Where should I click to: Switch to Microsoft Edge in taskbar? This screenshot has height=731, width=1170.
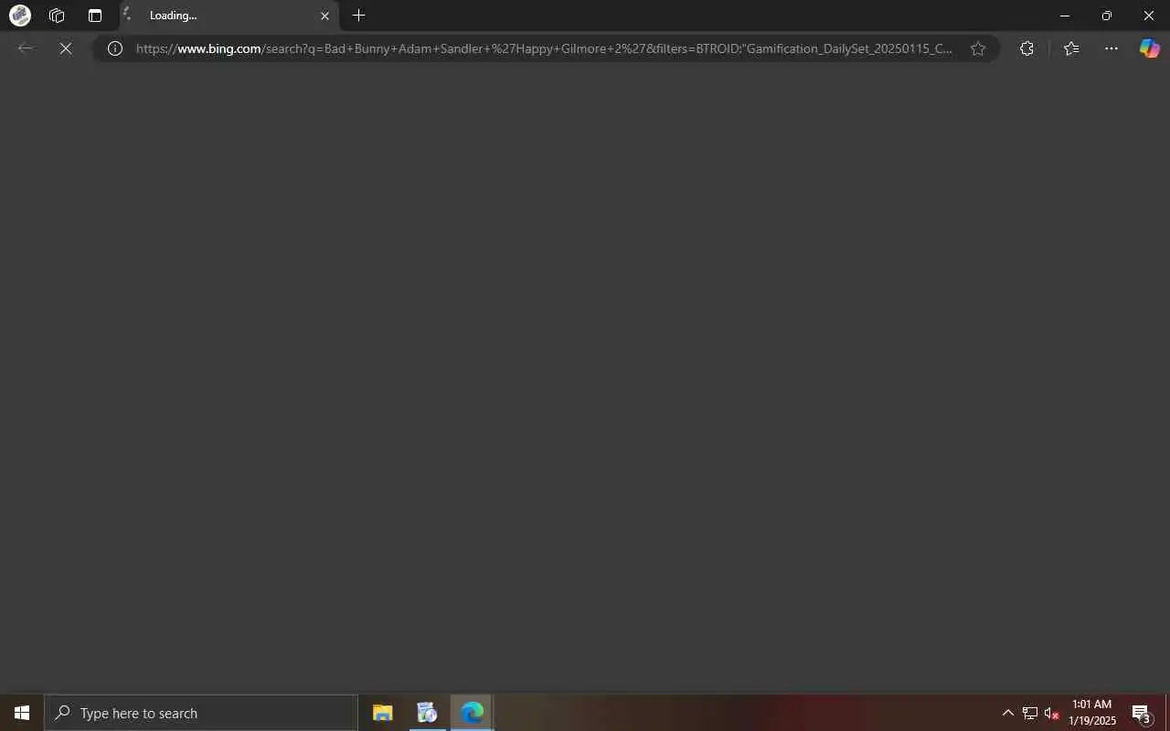[x=472, y=713]
